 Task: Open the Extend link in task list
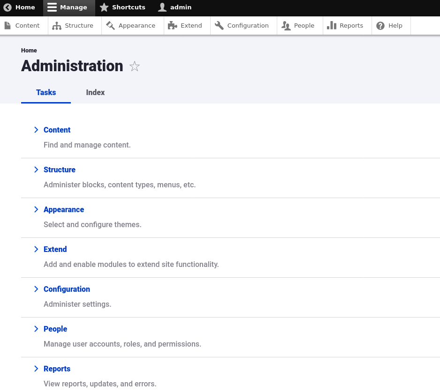55,249
